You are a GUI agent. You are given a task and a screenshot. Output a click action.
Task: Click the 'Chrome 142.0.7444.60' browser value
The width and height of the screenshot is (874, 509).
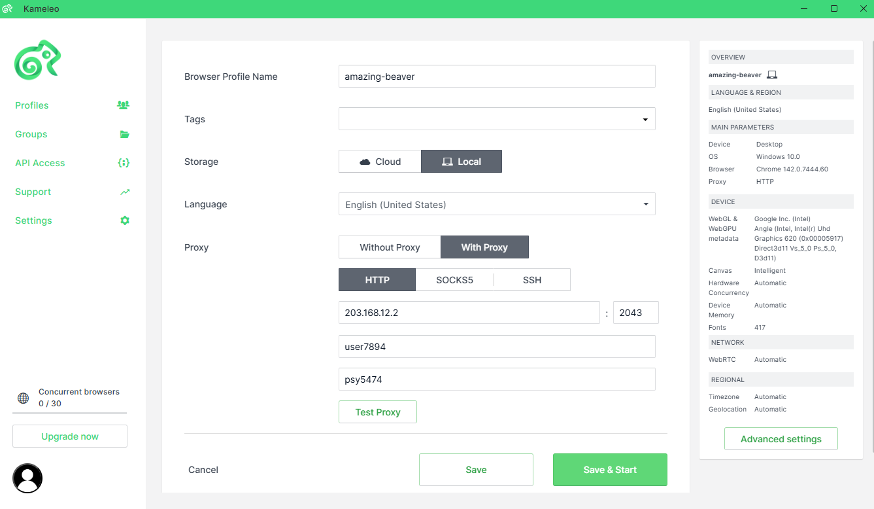click(792, 169)
